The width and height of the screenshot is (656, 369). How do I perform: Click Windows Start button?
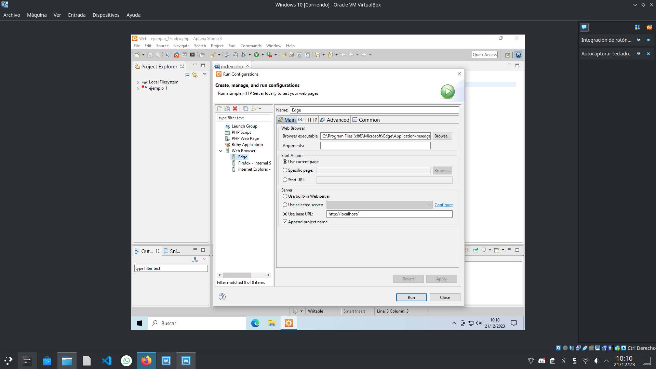(139, 323)
